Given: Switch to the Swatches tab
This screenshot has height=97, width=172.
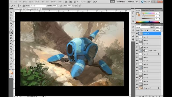Looking at the screenshot, I should point(145,10).
